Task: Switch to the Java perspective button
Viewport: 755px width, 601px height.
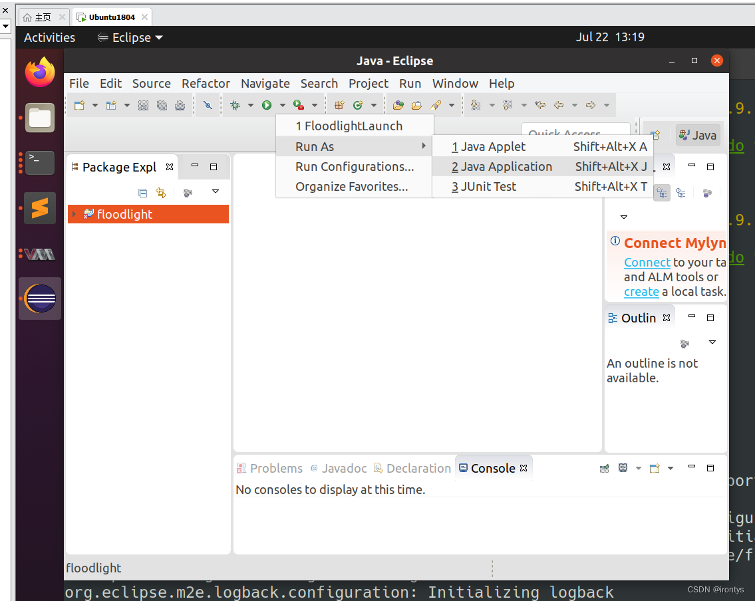Action: tap(698, 135)
